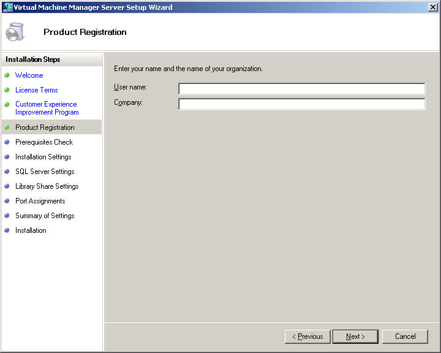This screenshot has width=441, height=353.
Task: Select Port Assignments step text
Action: [x=40, y=201]
